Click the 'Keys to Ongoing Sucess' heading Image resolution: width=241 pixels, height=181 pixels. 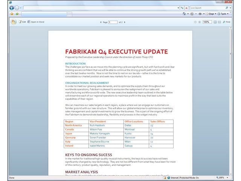pyautogui.click(x=88, y=155)
